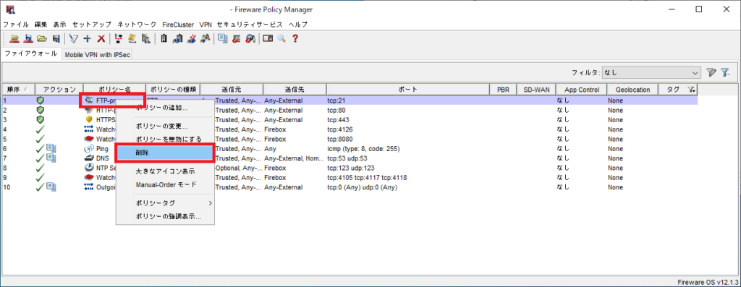Open the 表示 menu

60,24
